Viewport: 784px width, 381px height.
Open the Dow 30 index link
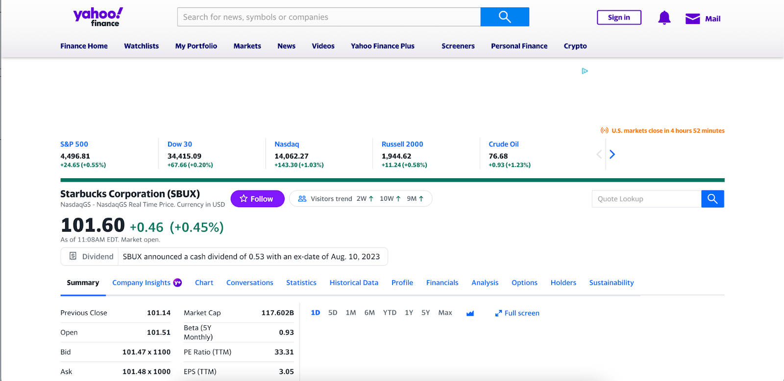click(180, 144)
